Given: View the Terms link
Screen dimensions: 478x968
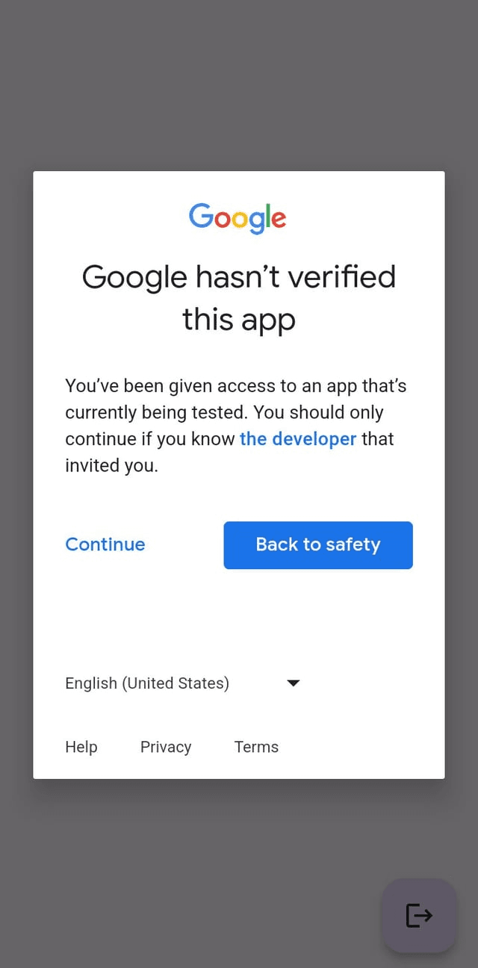Looking at the screenshot, I should pos(256,747).
